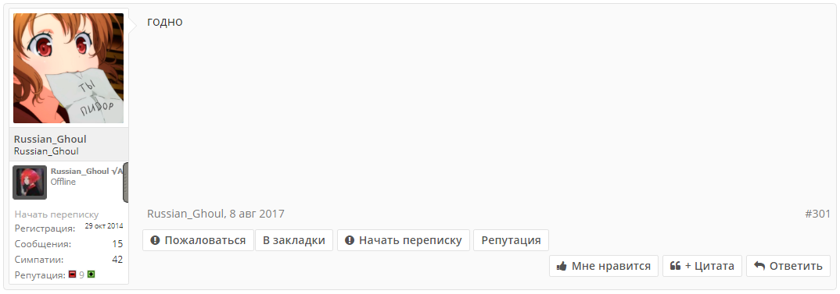Click the Симпатии count 42
This screenshot has height=294, width=840.
point(117,260)
